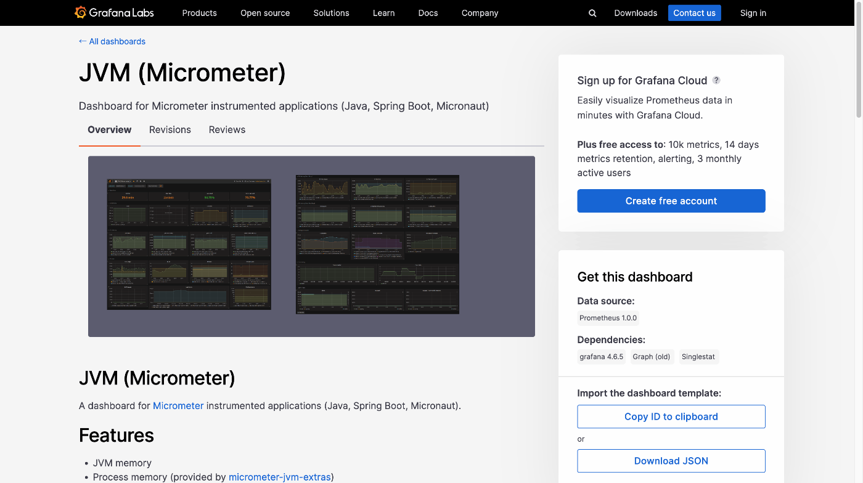Viewport: 863px width, 483px height.
Task: Open the micrometer-jvm-extras link
Action: click(280, 477)
